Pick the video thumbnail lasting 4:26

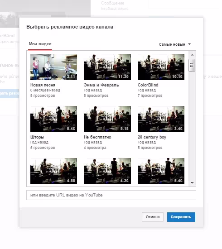tap(107, 171)
